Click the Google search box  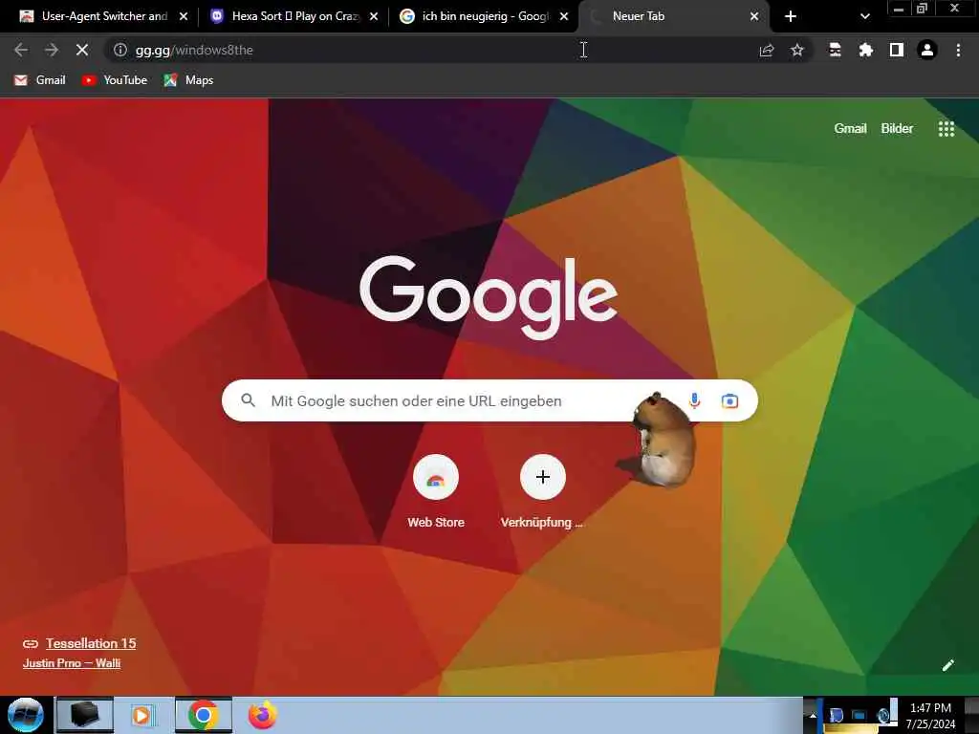[x=489, y=400]
